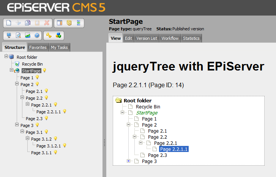This screenshot has width=276, height=177.
Task: Open the green StartPage link in jqueryTree
Action: (147, 113)
